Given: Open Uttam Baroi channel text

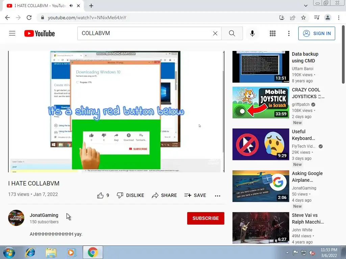Looking at the screenshot, I should tap(302, 69).
